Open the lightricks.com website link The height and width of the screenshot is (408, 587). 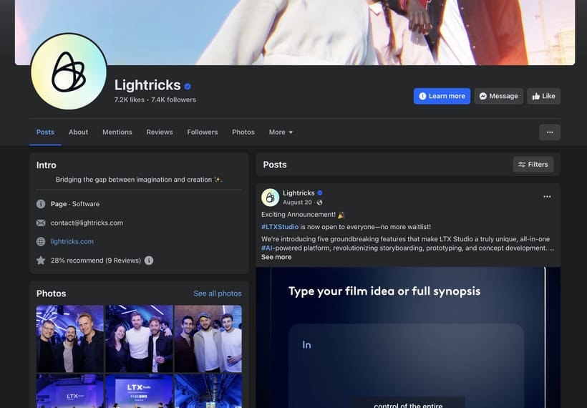click(x=72, y=241)
